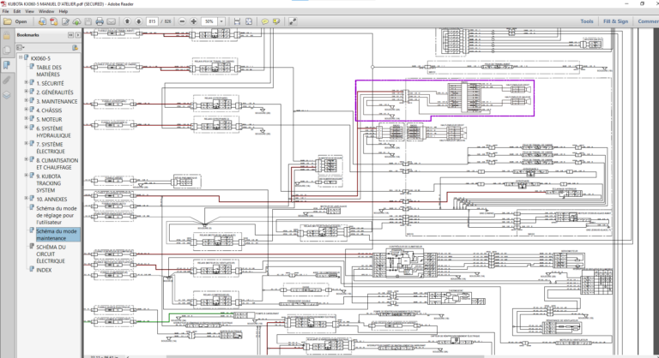The image size is (659, 358).
Task: Click the page number input field
Action: (x=152, y=21)
